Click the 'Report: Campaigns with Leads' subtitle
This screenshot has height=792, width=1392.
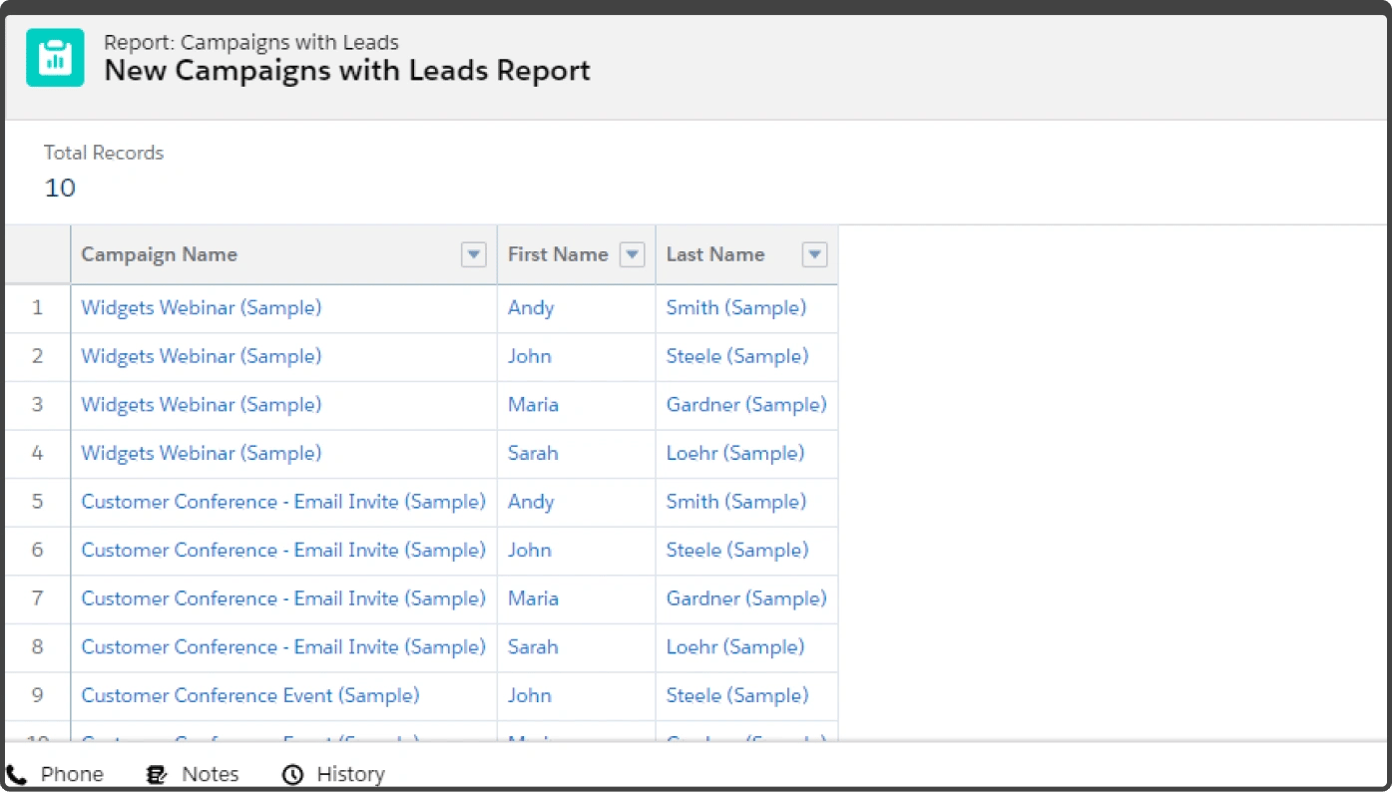click(251, 43)
